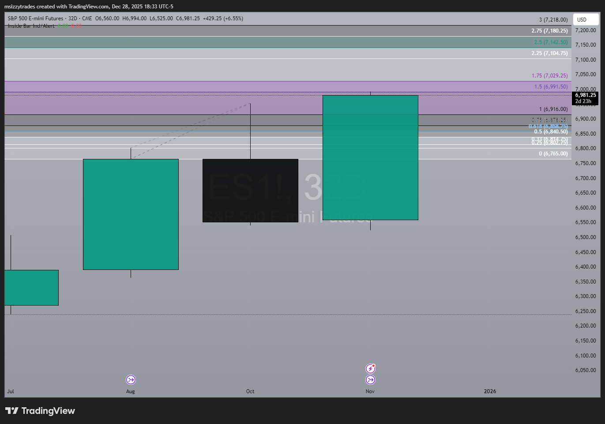Click the 7,100.00 price axis label
The height and width of the screenshot is (424, 605).
tap(586, 60)
